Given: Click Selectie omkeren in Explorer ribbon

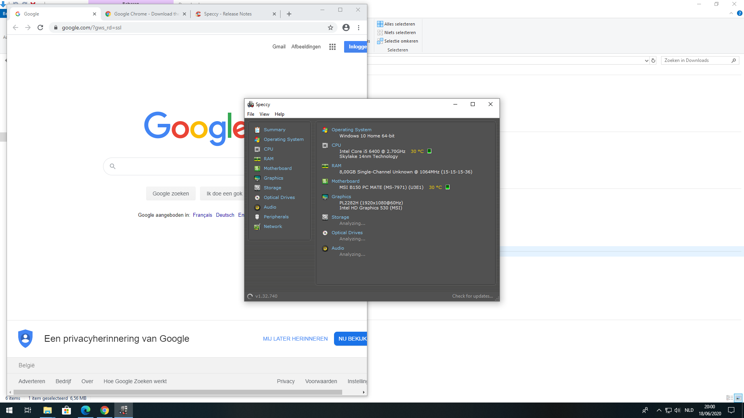Looking at the screenshot, I should tap(398, 41).
